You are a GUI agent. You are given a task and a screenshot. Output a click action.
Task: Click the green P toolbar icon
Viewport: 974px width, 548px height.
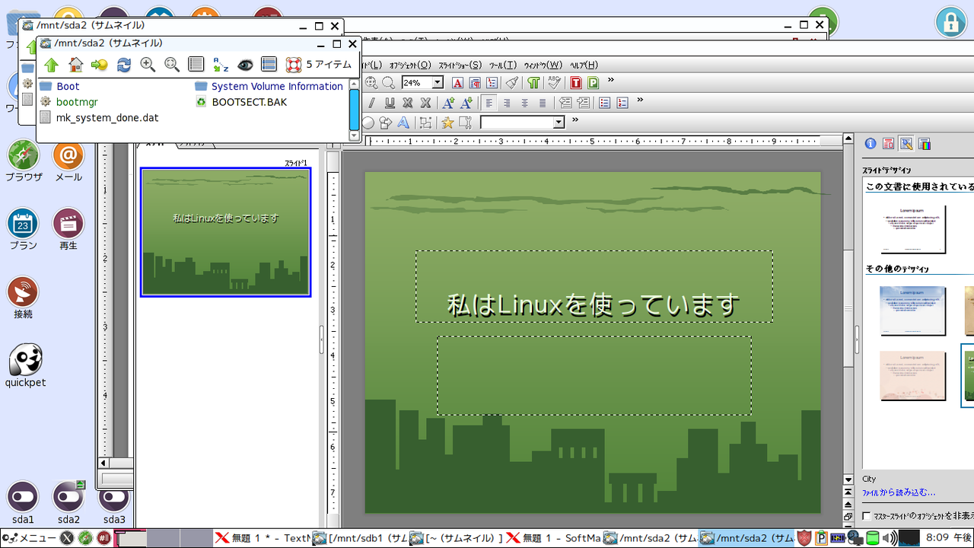click(593, 82)
